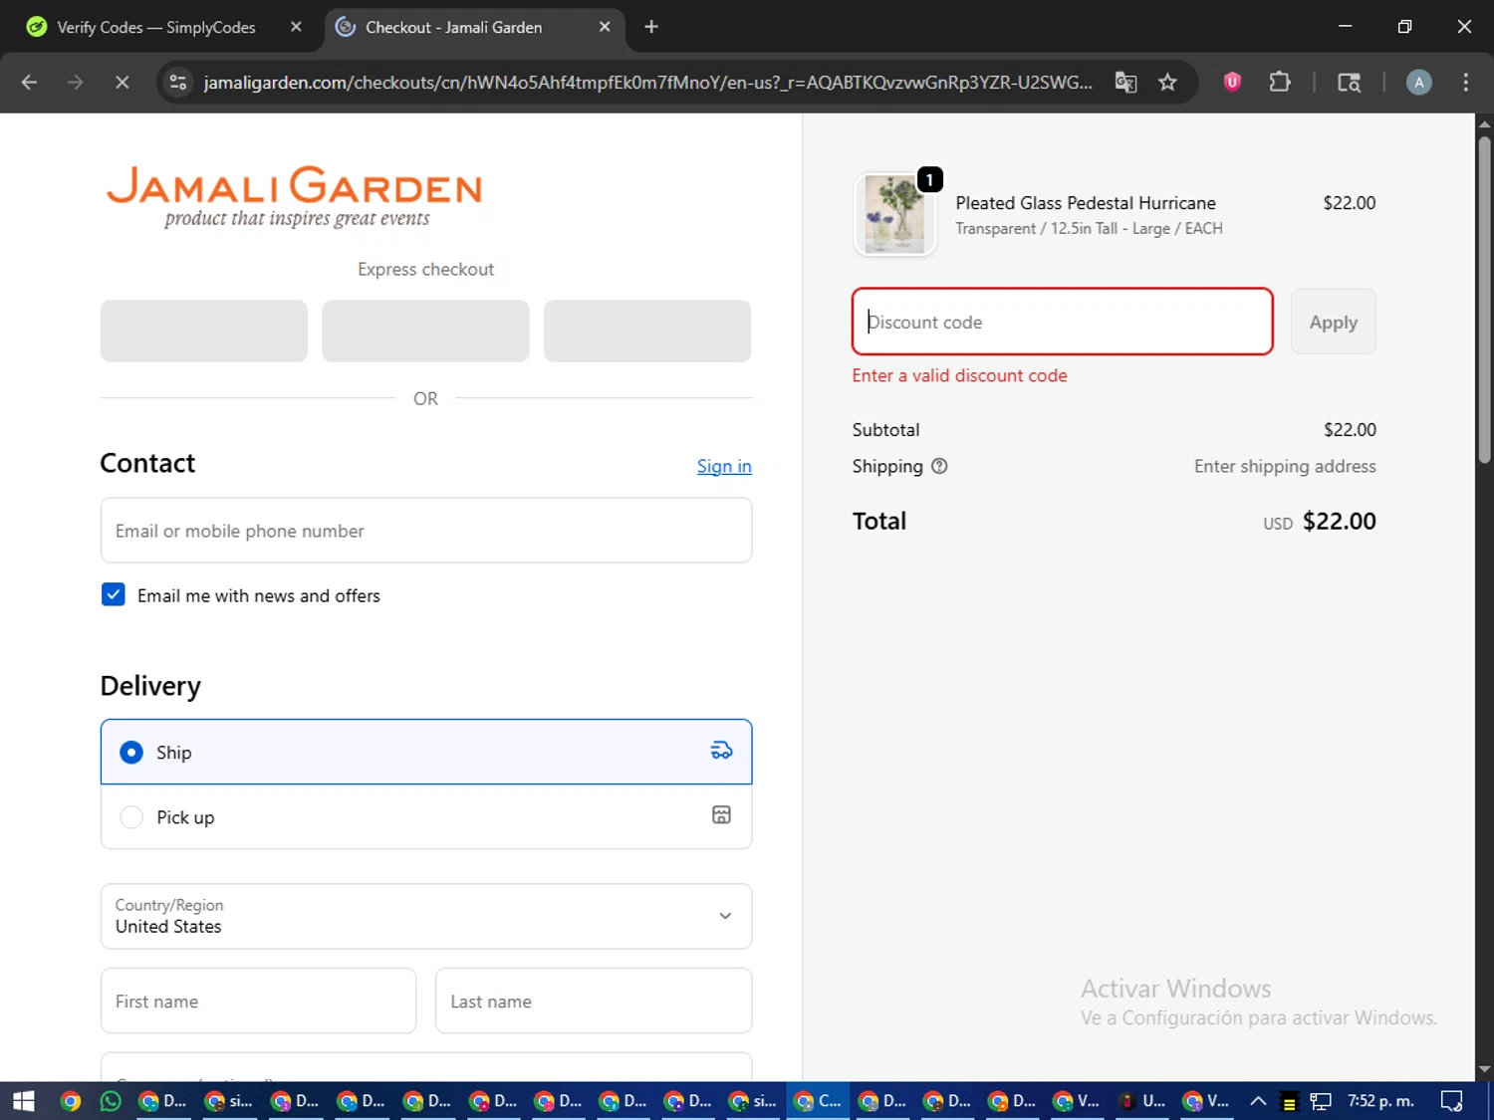Apply the discount code
This screenshot has width=1494, height=1120.
[x=1333, y=322]
